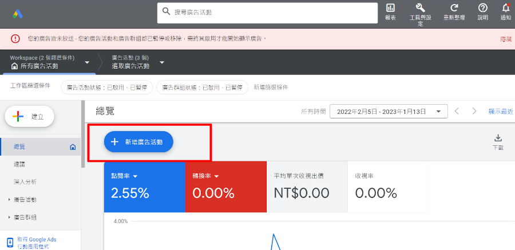
Task: Click the 工作區篩選條件 label
Action: coord(30,86)
